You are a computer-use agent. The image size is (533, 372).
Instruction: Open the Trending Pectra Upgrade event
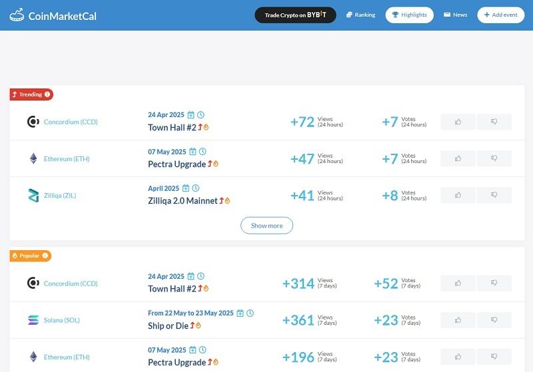coord(177,164)
